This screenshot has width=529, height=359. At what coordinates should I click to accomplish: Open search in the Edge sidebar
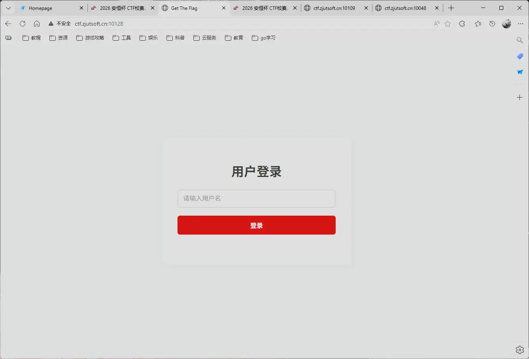pos(520,40)
